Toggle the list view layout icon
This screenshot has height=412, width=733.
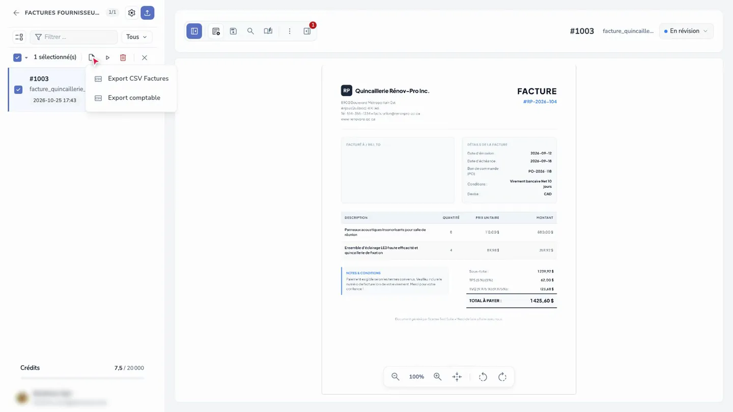19,37
